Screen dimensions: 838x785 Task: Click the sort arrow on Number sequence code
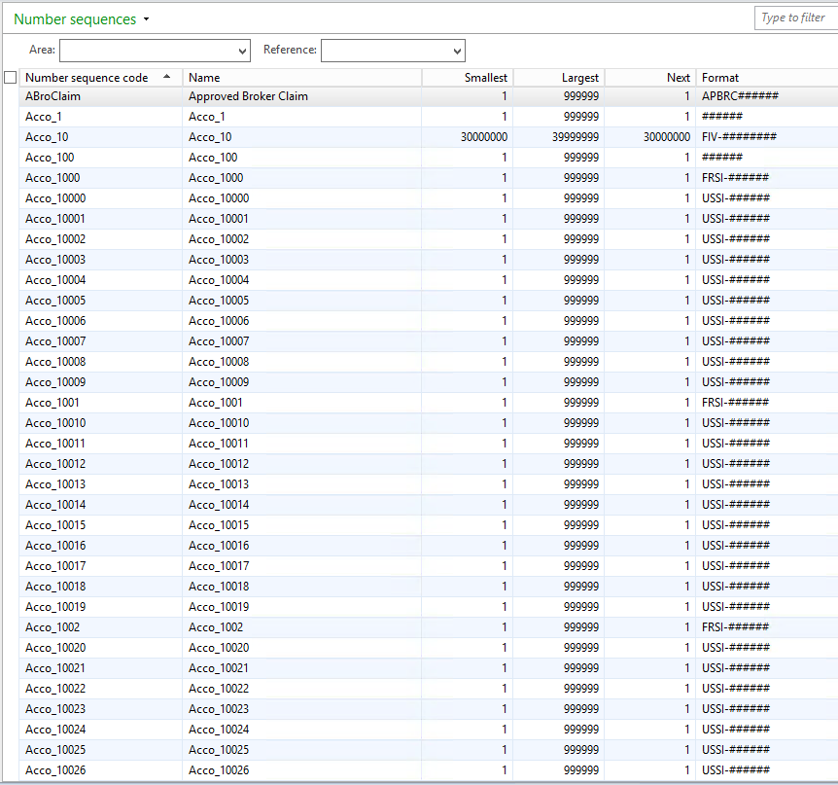coord(165,77)
